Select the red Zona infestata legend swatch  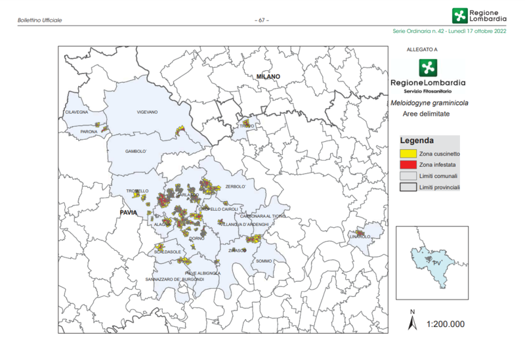tap(408, 165)
